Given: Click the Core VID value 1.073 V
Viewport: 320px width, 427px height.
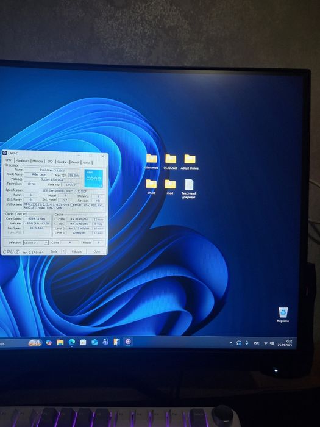Looking at the screenshot, I should point(71,184).
